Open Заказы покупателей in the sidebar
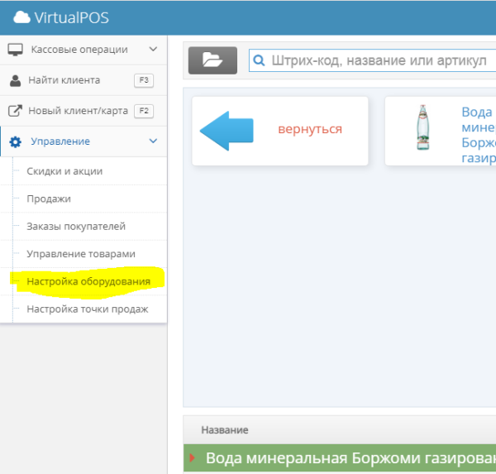Screen dimensions: 496x474 (76, 227)
